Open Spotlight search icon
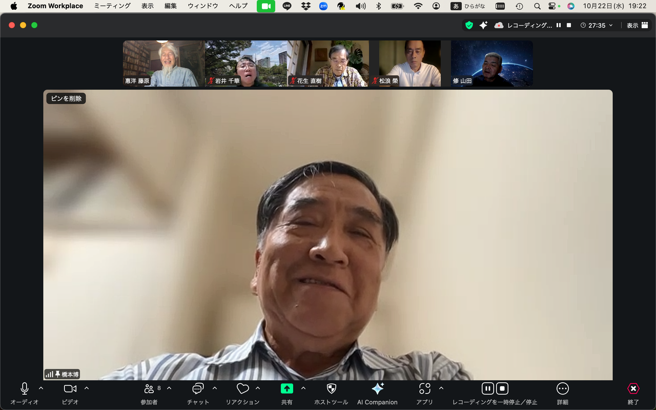The height and width of the screenshot is (410, 656). (x=537, y=6)
